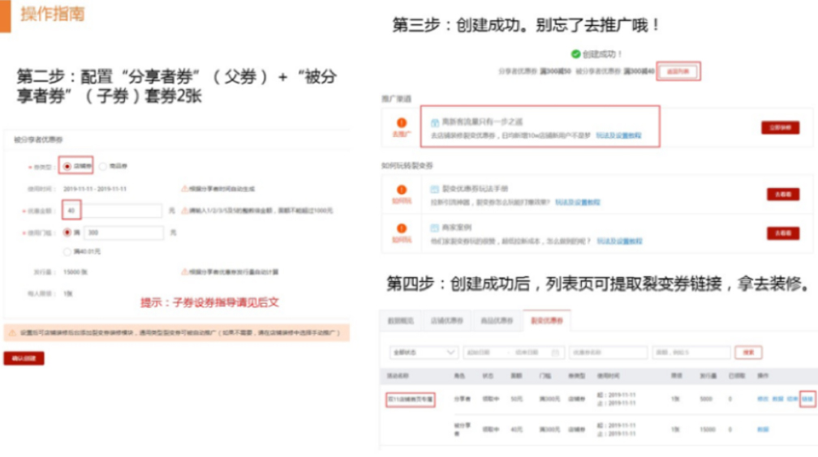Click the red 去看看 button in the handbook row
The image size is (818, 457).
pos(783,194)
